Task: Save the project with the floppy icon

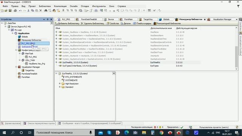Action: [10, 11]
